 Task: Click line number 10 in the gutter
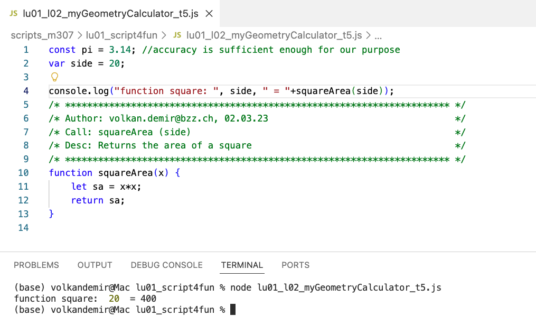point(23,173)
